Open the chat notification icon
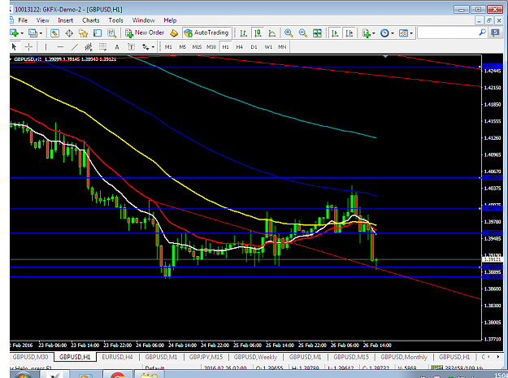 495,33
